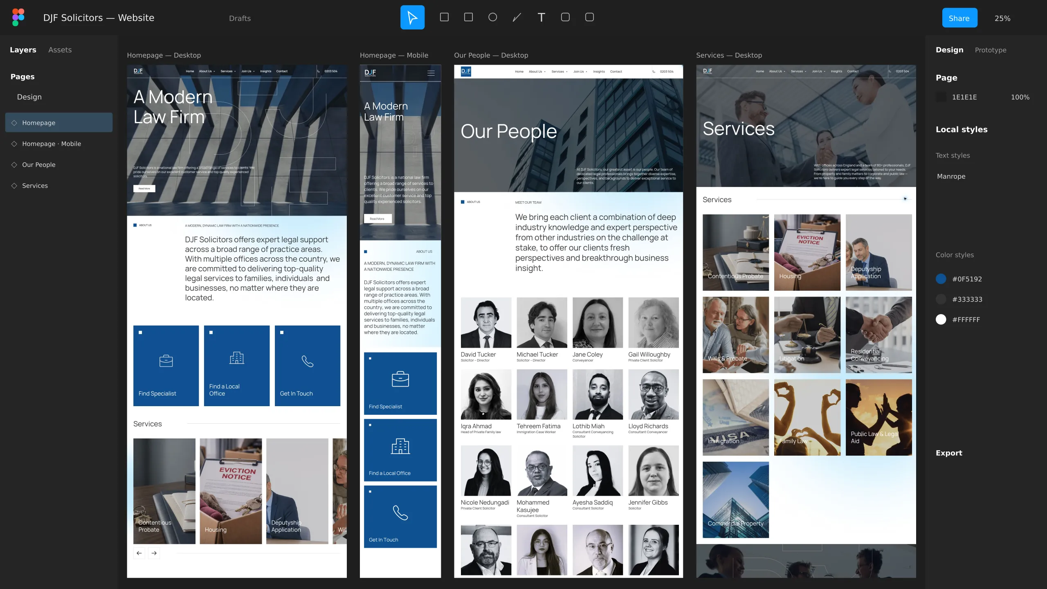Click building icon in mobile Find a Local Office card
Viewport: 1047px width, 589px height.
pyautogui.click(x=400, y=446)
